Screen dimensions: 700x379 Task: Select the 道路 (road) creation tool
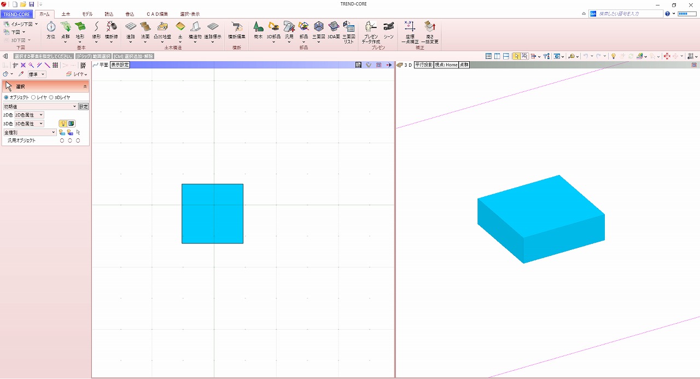(130, 30)
